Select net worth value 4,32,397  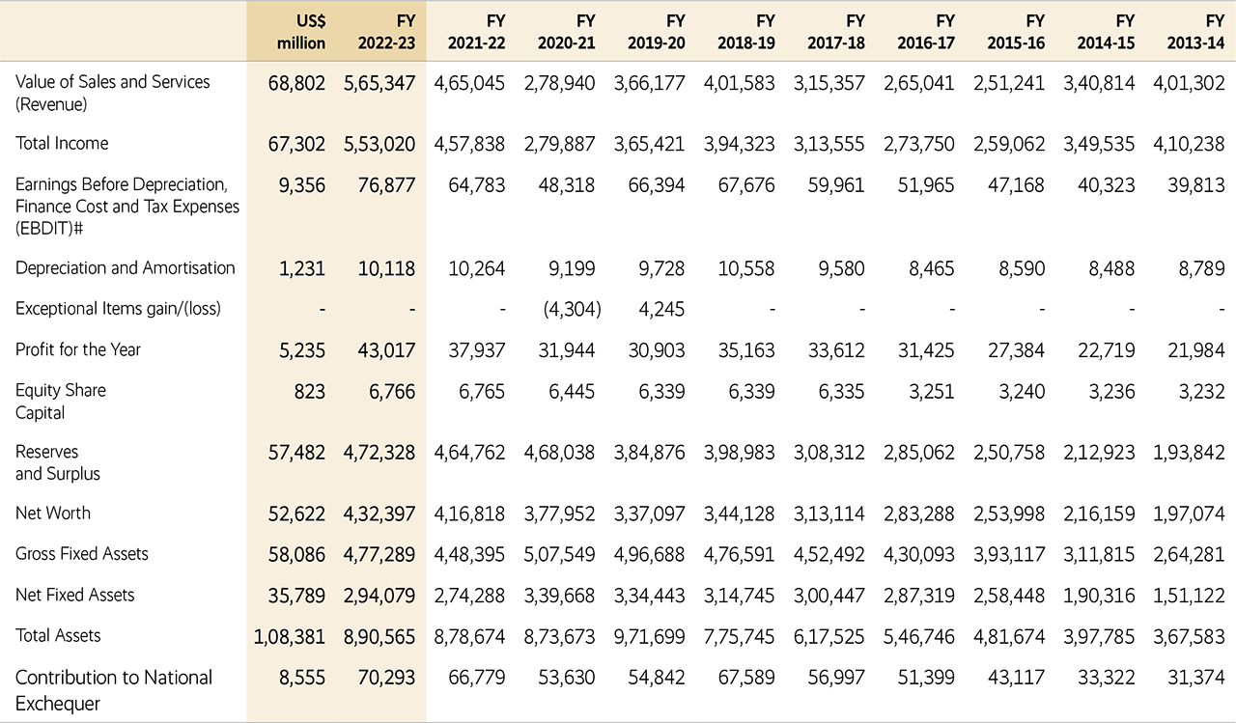click(379, 514)
